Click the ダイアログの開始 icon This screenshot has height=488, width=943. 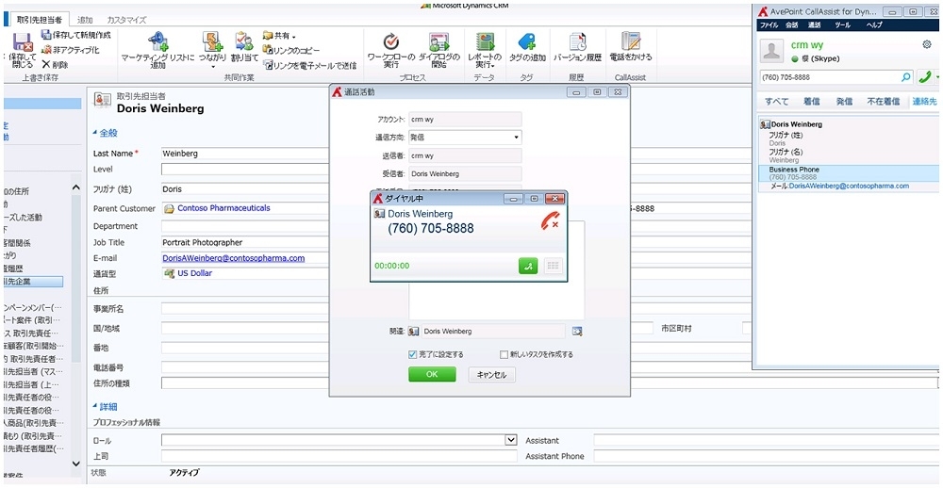(x=438, y=41)
